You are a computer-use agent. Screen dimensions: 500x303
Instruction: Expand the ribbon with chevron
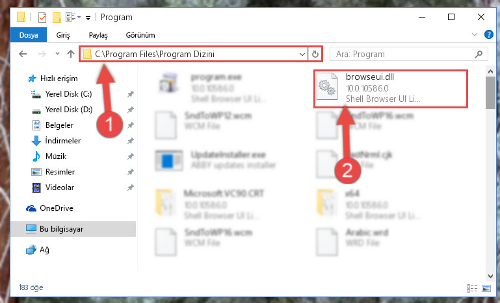click(475, 34)
